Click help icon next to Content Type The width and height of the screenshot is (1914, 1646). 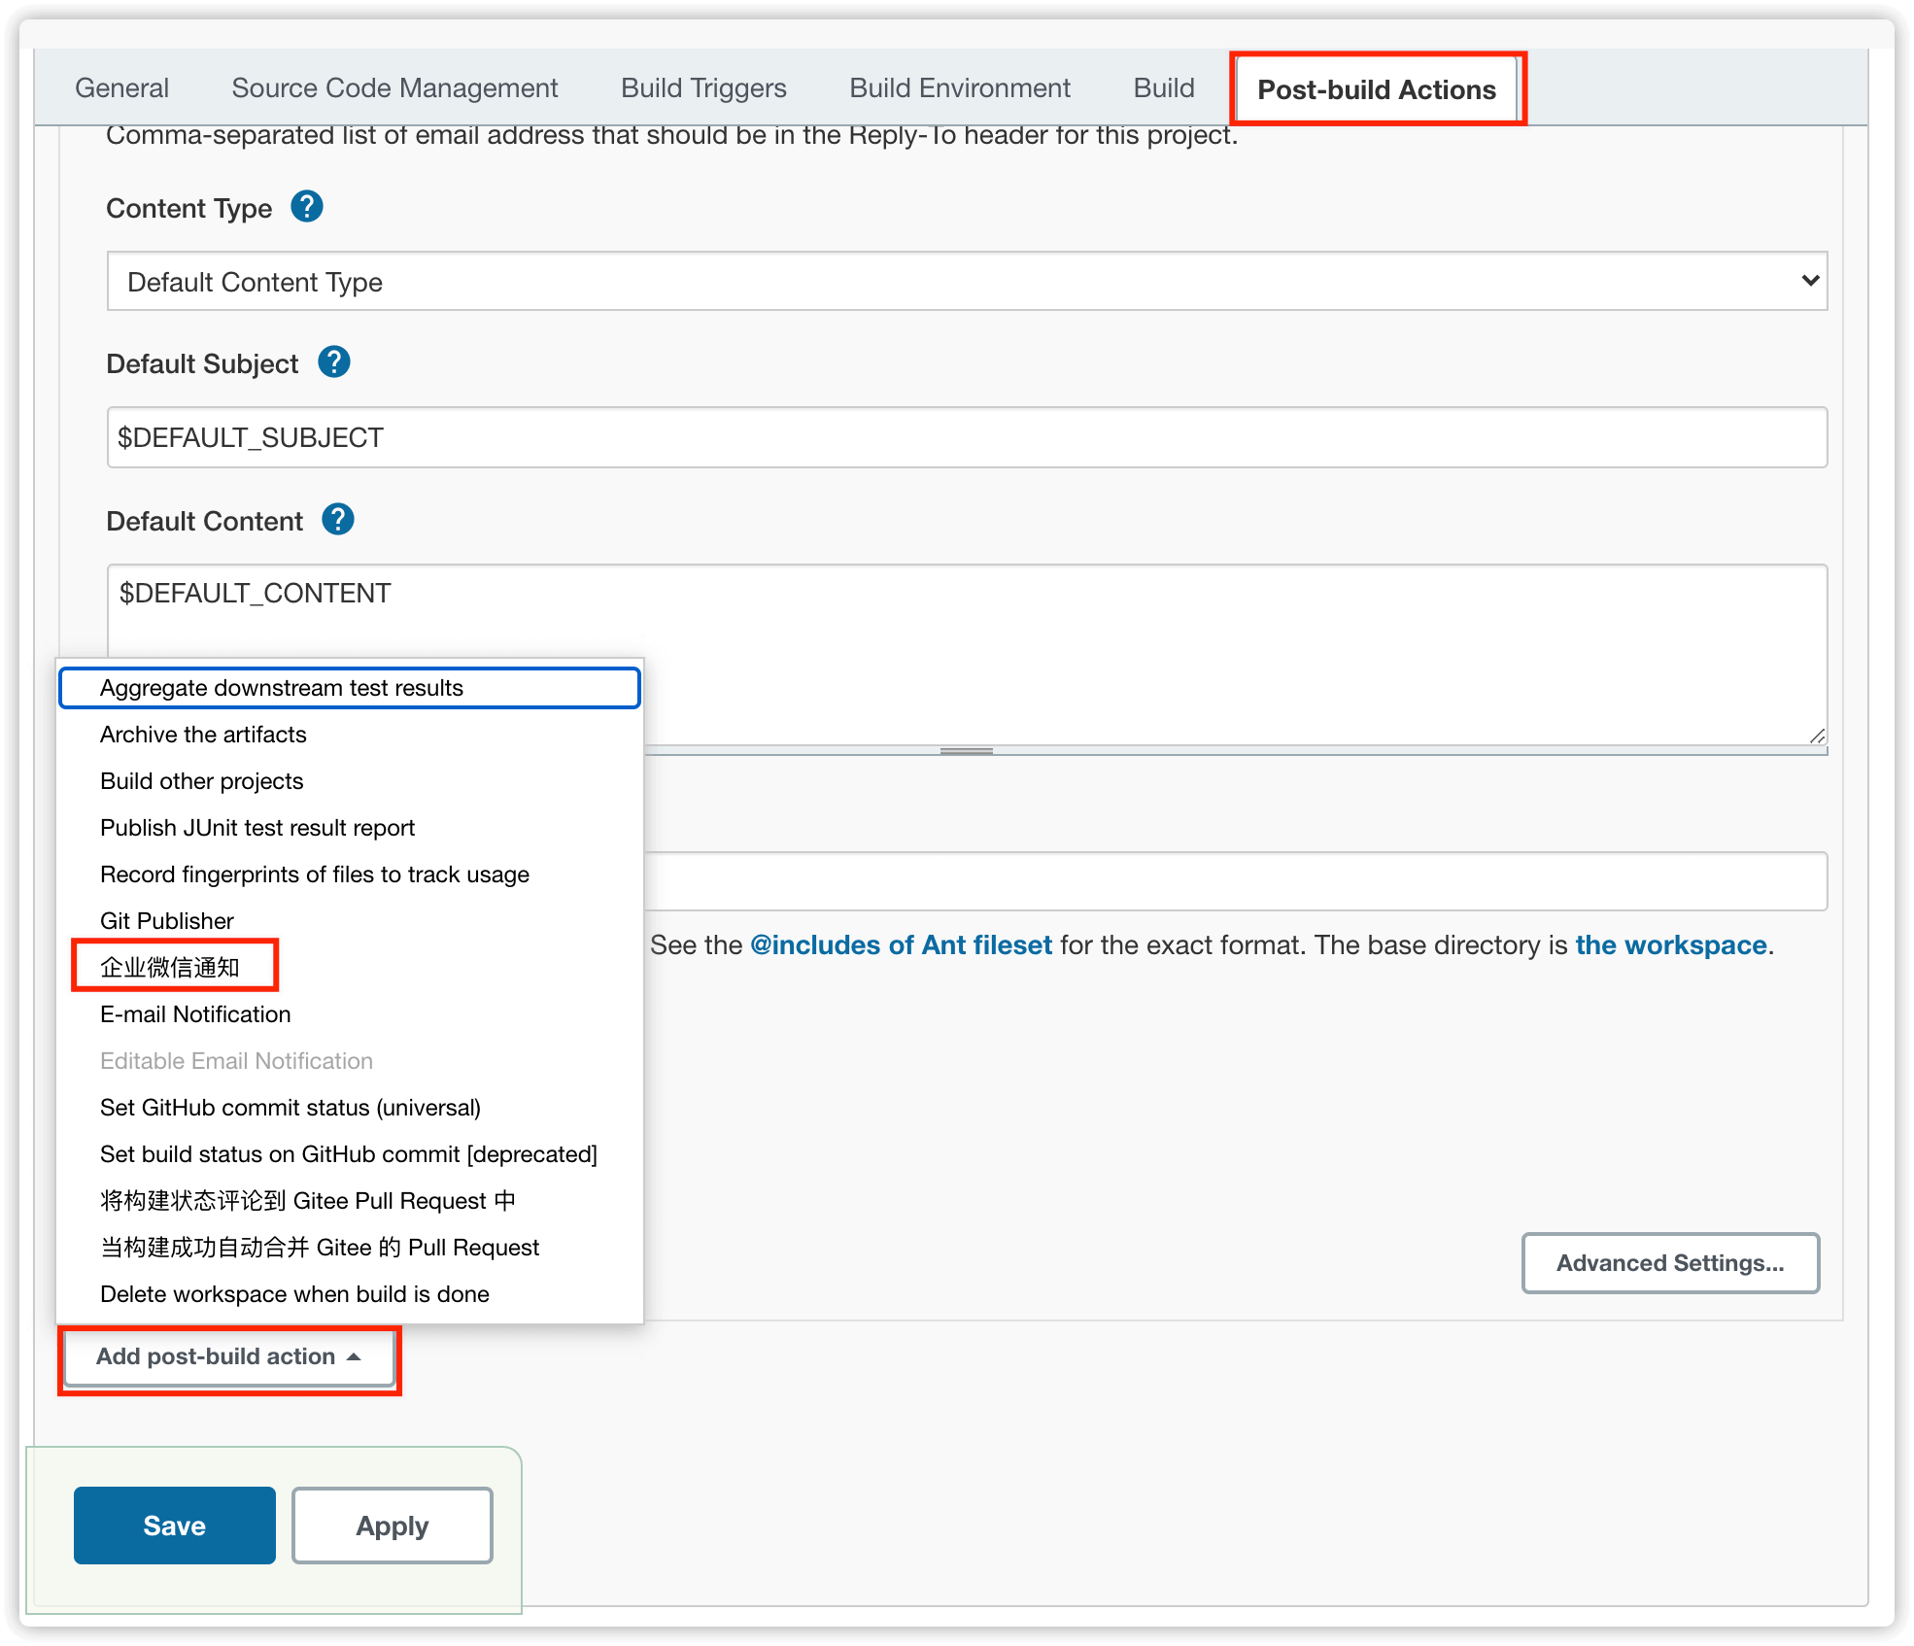click(x=307, y=207)
